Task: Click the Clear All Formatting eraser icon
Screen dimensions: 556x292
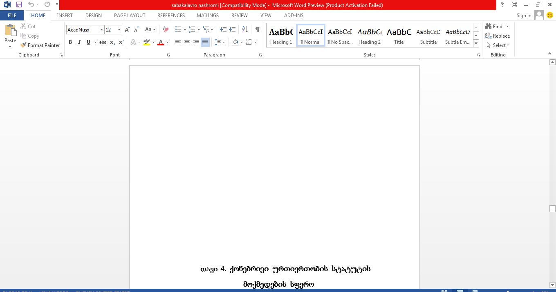Action: [x=166, y=29]
